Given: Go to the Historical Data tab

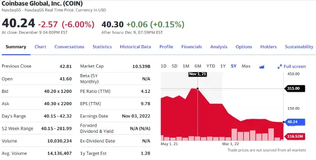Looking at the screenshot, I should (136, 47).
